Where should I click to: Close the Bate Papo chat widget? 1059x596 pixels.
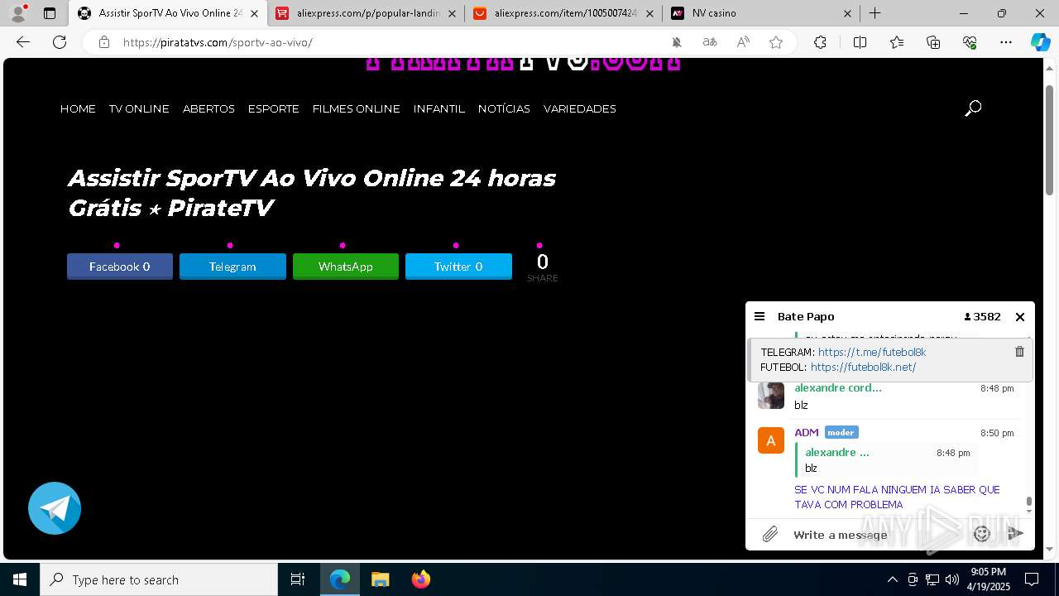pos(1020,316)
